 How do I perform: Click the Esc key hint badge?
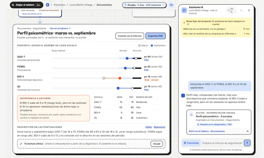[39, 5]
